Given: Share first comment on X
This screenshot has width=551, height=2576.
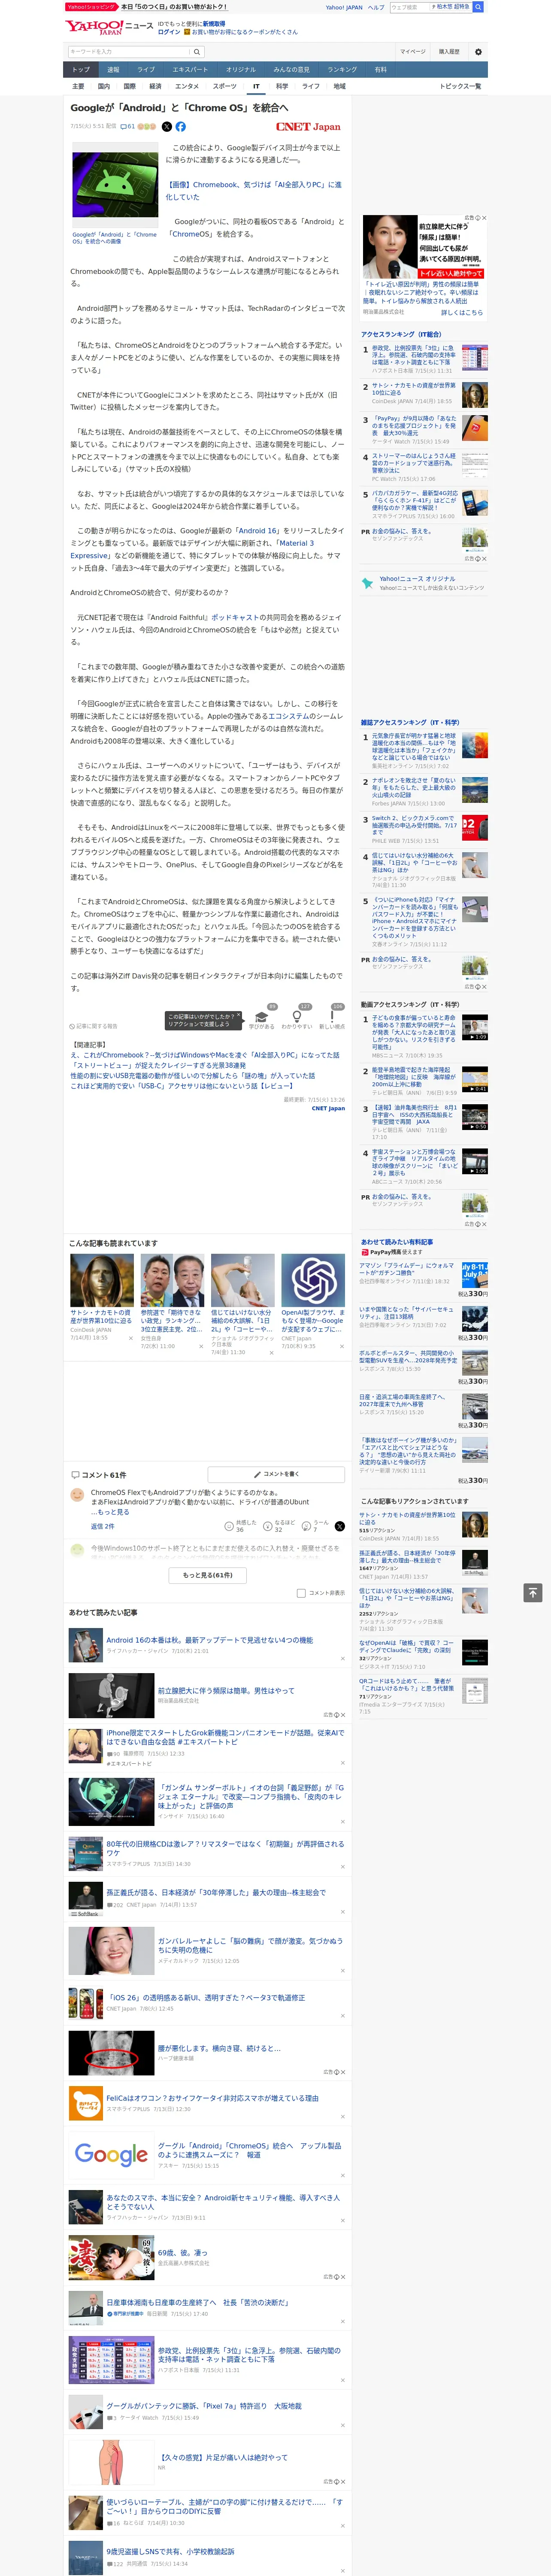Looking at the screenshot, I should point(339,1526).
